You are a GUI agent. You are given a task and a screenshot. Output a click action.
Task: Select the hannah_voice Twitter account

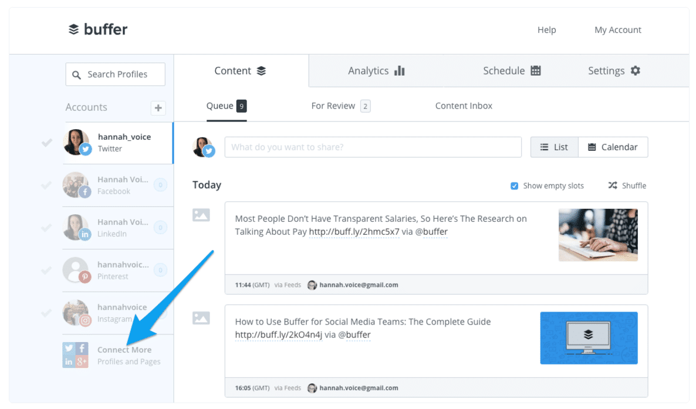[117, 143]
